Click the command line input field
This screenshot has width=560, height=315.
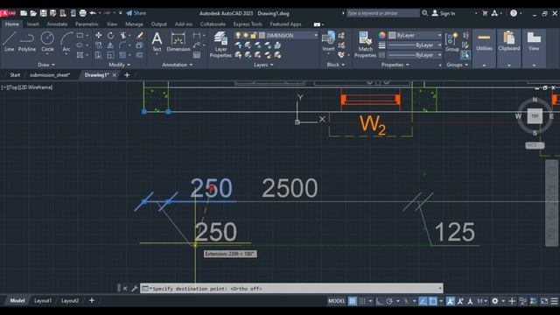tap(291, 288)
